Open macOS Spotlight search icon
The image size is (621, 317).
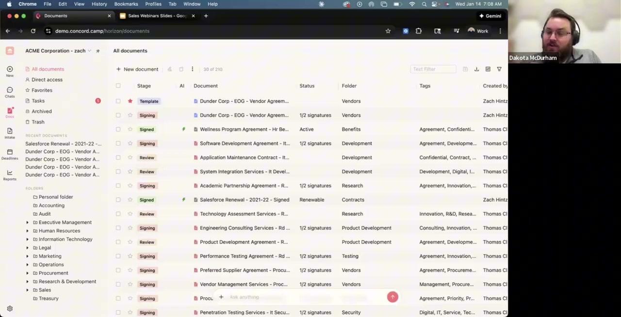click(x=424, y=4)
